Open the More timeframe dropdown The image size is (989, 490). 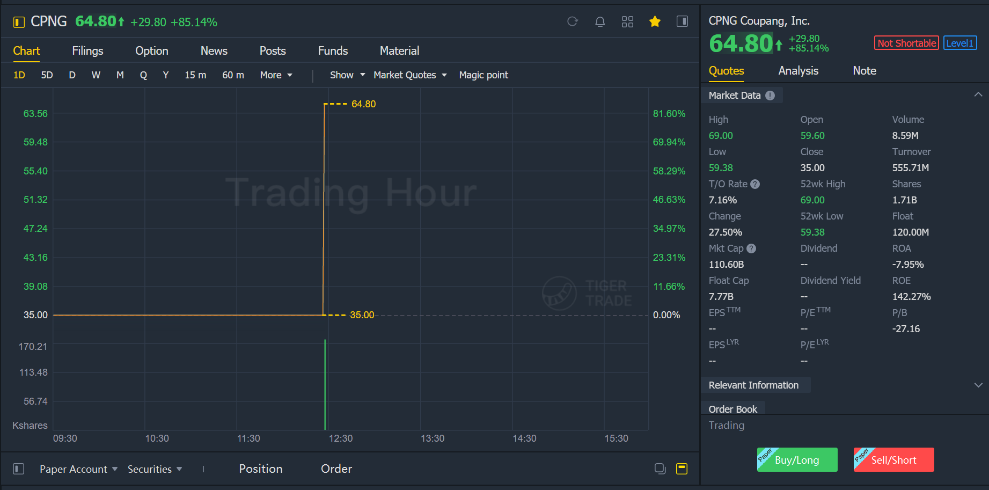[276, 75]
